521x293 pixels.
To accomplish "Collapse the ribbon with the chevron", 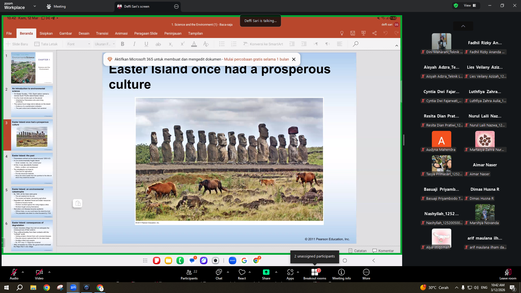I will [x=397, y=46].
